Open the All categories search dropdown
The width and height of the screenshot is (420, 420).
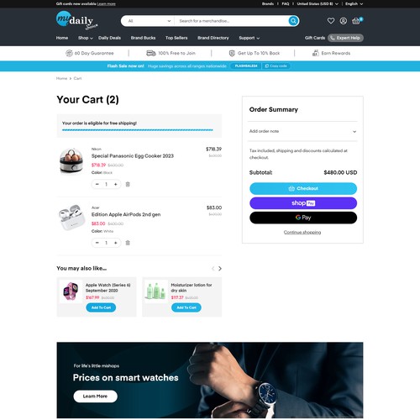(x=149, y=21)
